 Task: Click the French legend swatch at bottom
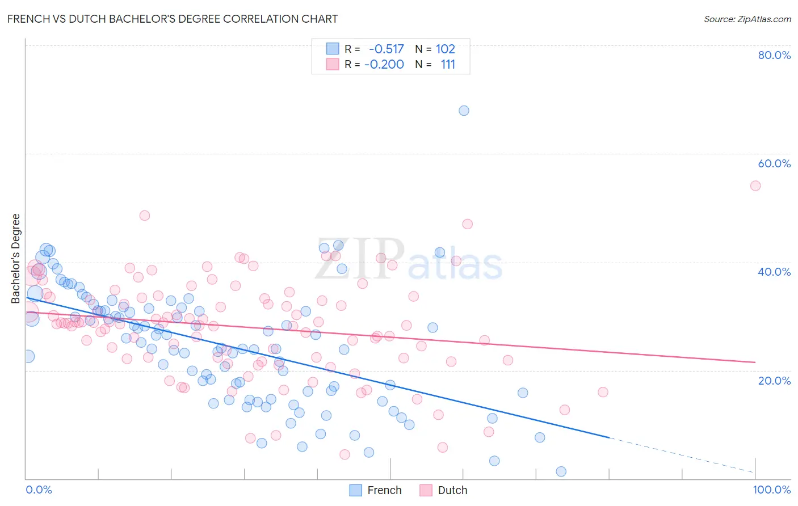point(355,490)
